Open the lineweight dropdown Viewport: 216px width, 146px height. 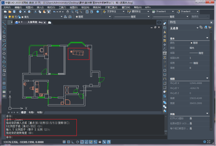tap(188, 17)
